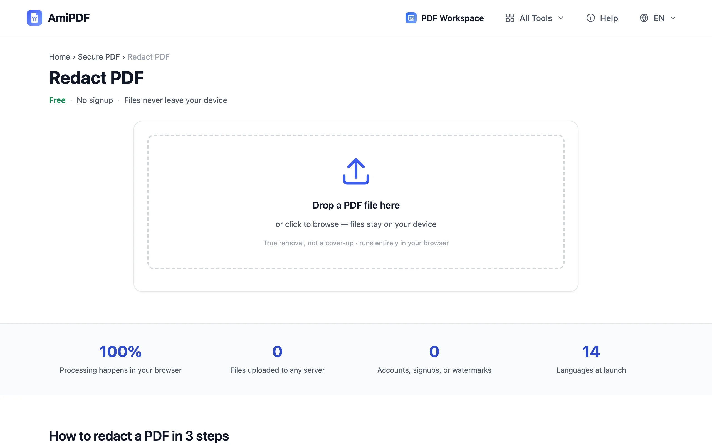Viewport: 712px width, 445px height.
Task: Click the green 'Free' label
Action: (x=57, y=100)
